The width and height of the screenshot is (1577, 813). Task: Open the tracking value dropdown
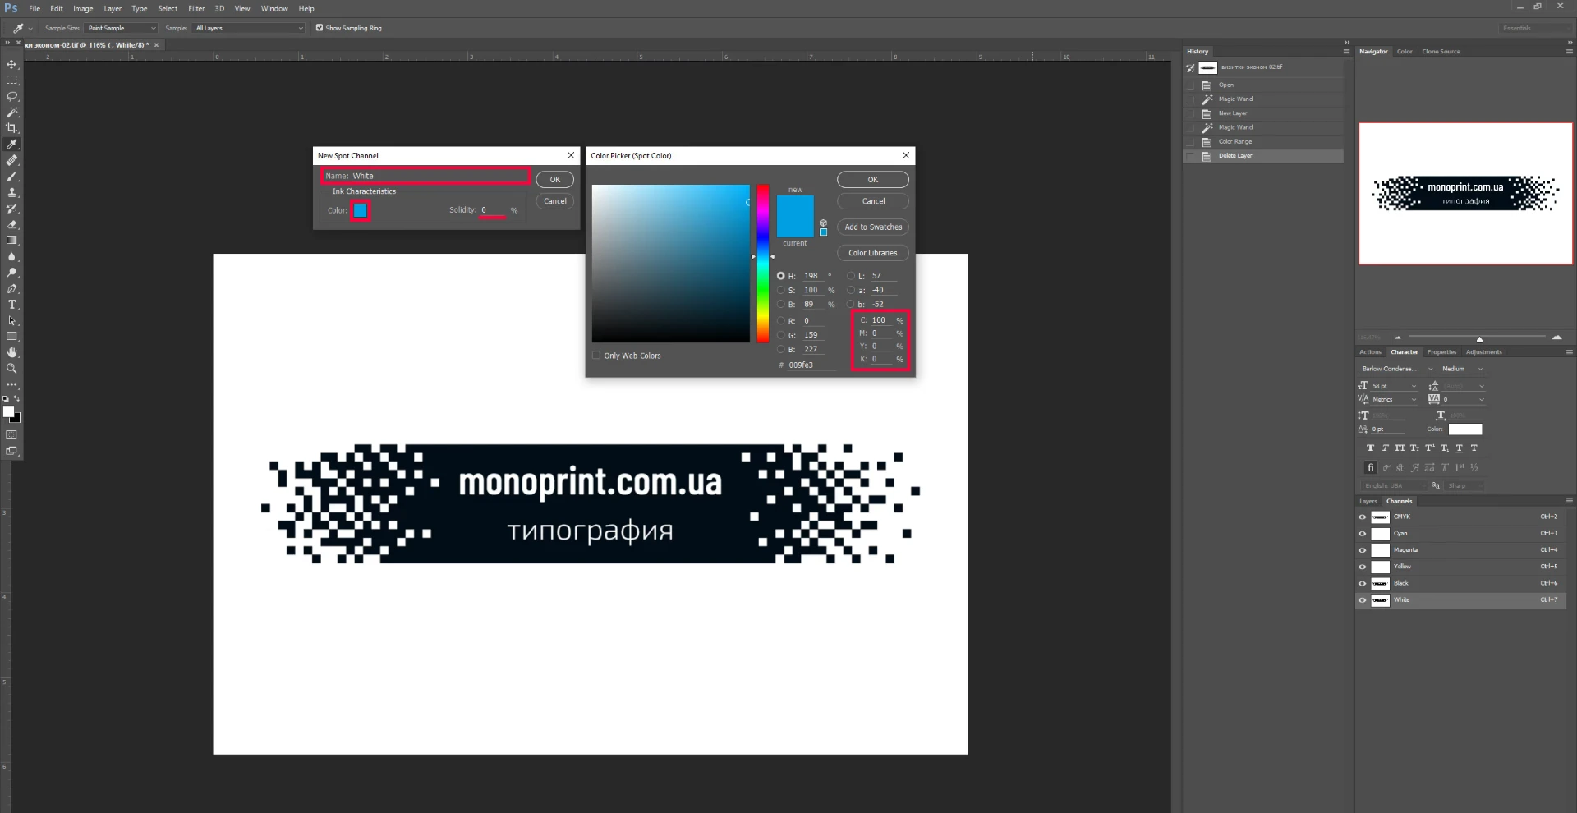click(1464, 400)
